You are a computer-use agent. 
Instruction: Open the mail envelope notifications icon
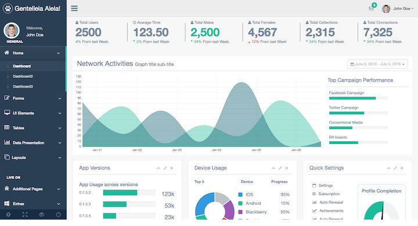(x=371, y=9)
